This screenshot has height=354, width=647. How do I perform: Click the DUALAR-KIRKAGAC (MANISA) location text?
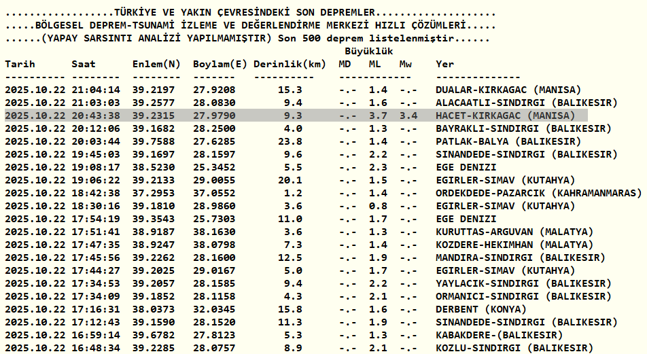click(508, 90)
